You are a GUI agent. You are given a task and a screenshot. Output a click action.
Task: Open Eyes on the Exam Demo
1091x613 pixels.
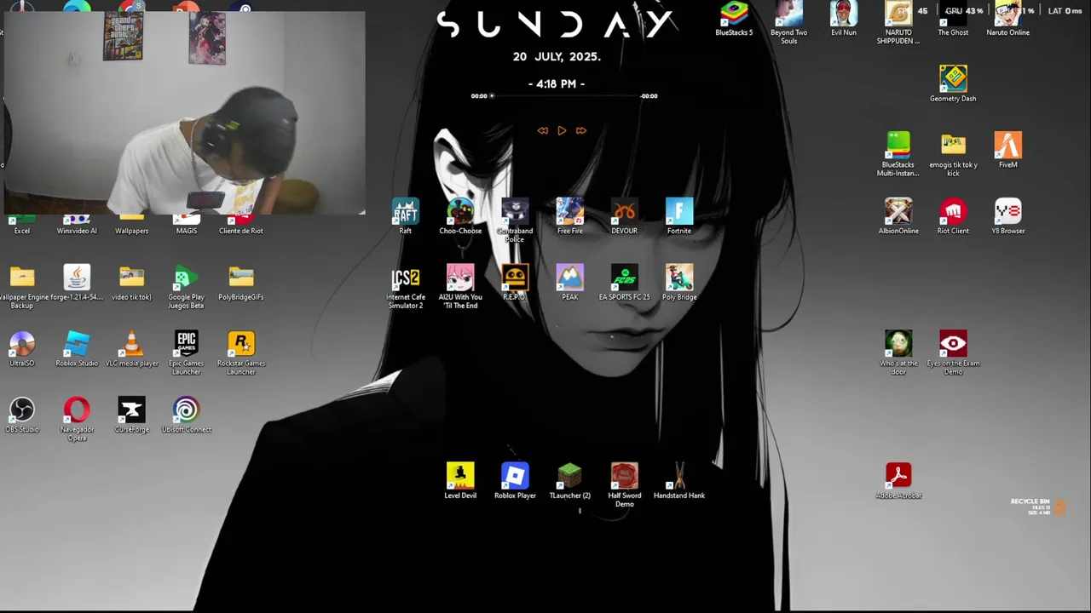point(953,350)
